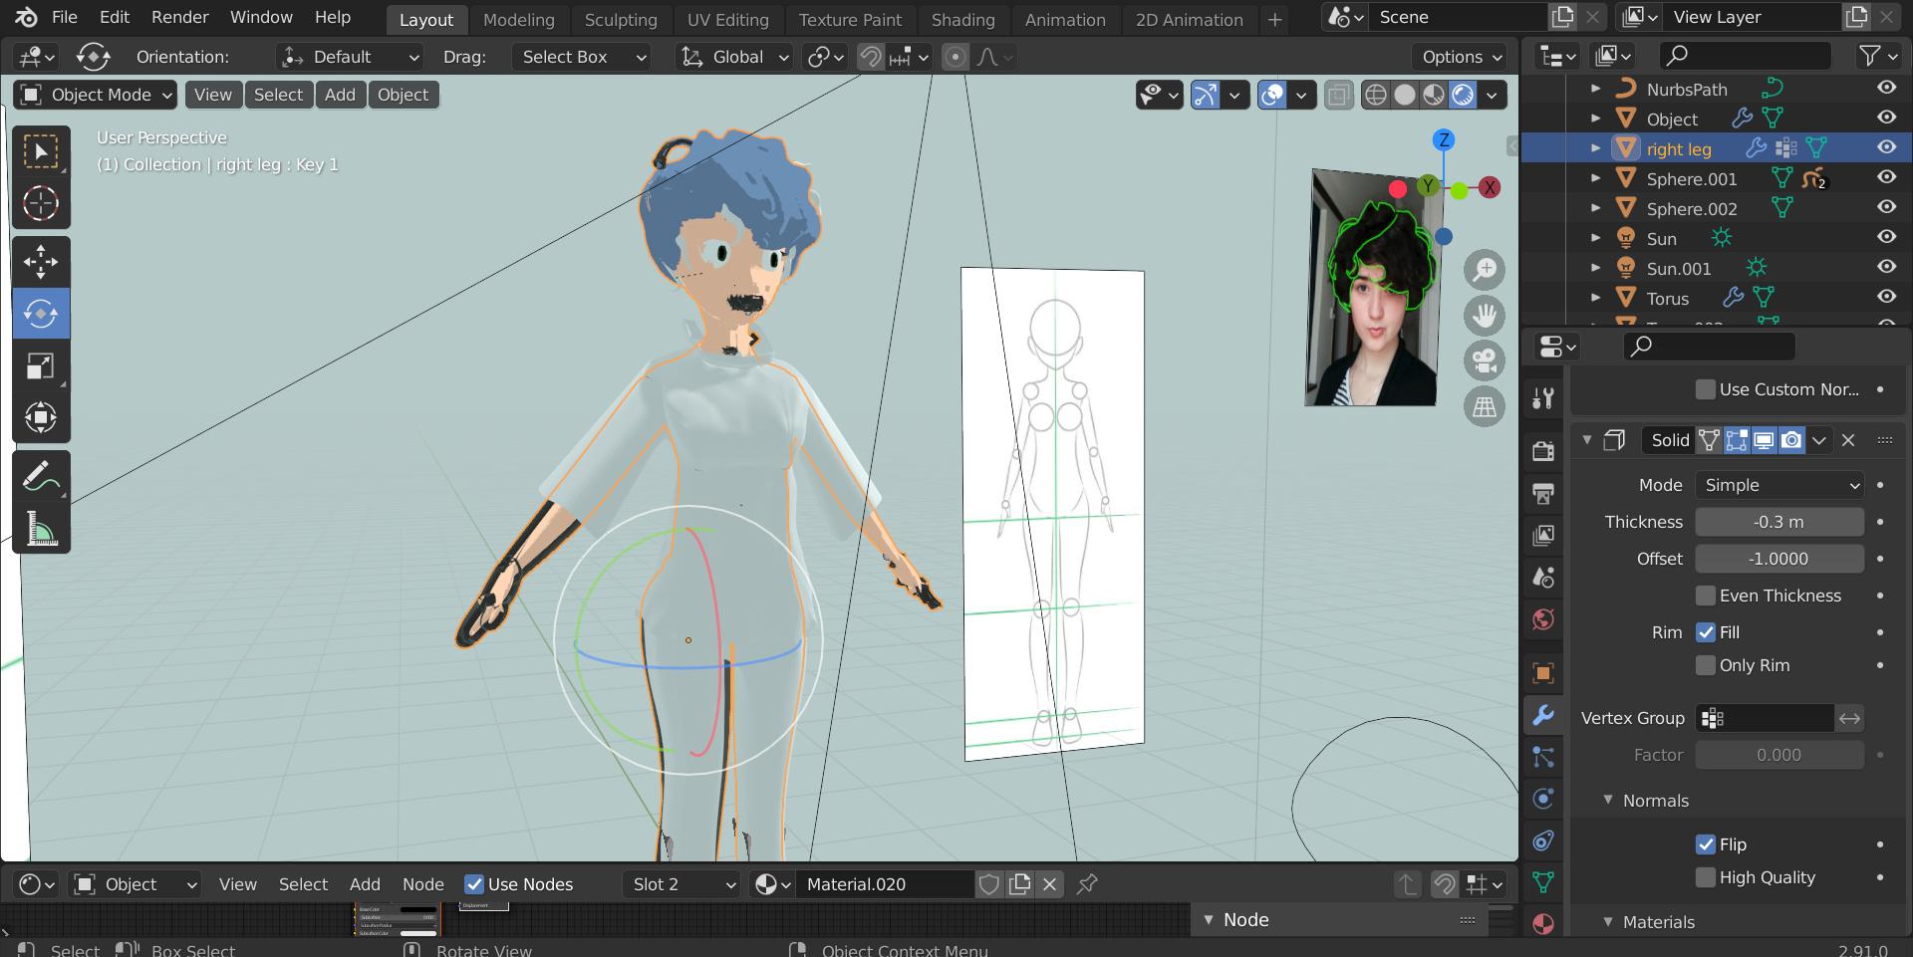Switch to the Sculpting workspace tab
The image size is (1913, 957).
620,19
